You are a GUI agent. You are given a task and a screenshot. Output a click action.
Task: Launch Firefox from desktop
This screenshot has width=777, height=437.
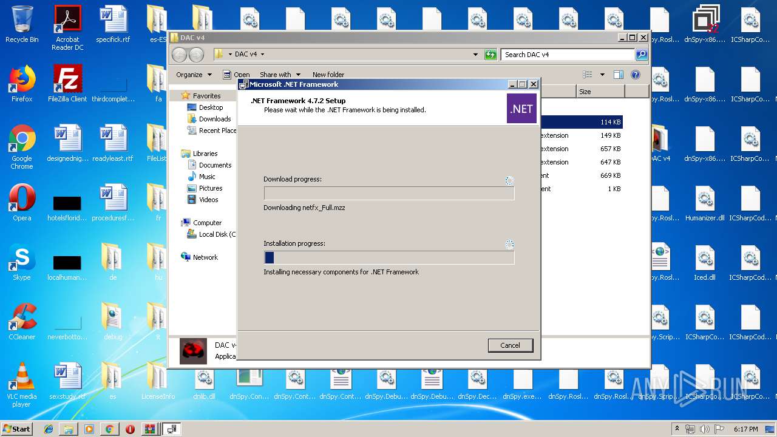22,84
